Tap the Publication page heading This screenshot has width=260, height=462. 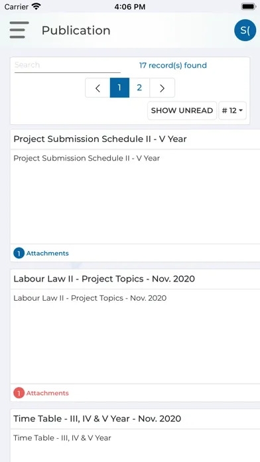(76, 31)
